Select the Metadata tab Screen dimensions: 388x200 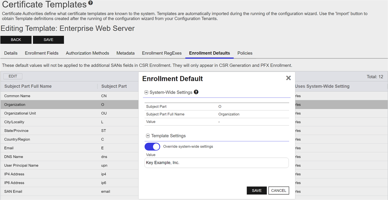[x=125, y=53]
